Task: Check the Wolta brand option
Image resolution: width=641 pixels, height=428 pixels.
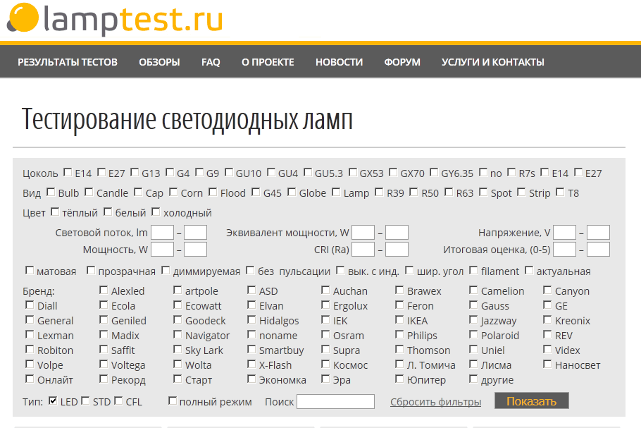Action: pos(178,364)
